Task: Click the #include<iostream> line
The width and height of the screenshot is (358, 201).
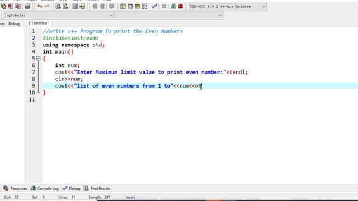Action: (x=70, y=38)
